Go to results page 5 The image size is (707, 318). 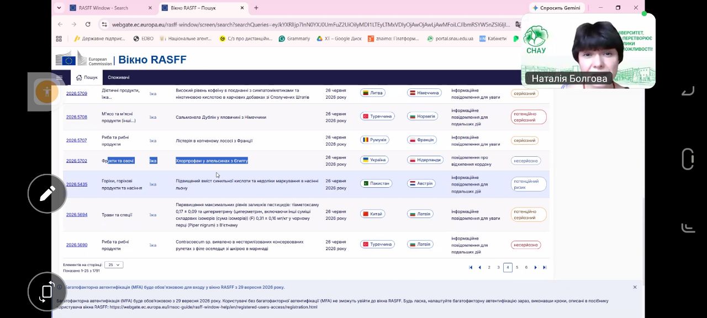click(x=517, y=267)
